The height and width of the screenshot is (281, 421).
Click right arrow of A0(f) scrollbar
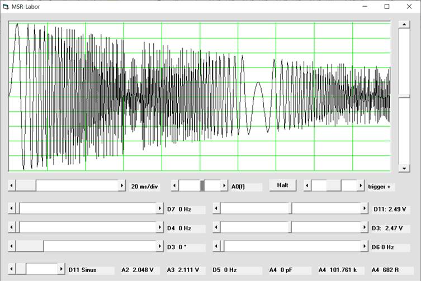coord(224,185)
